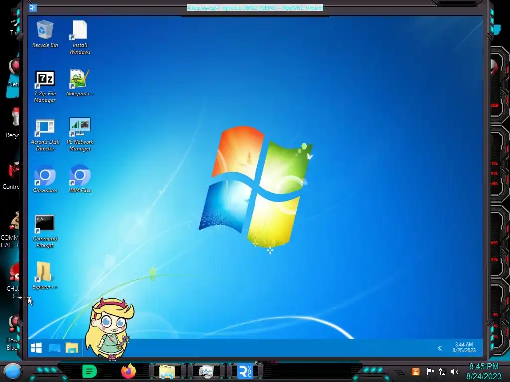510x382 pixels.
Task: Open Explorer++ desktop shortcut
Action: [45, 276]
